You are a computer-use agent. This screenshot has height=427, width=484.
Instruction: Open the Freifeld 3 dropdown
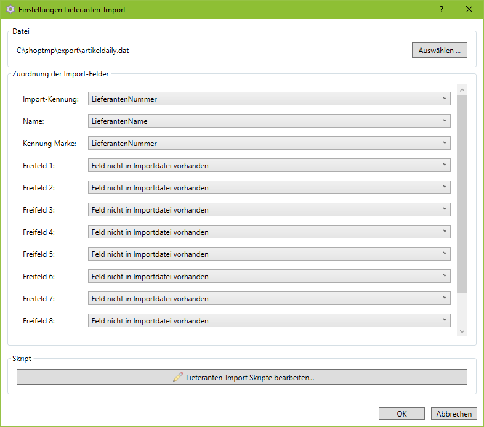pos(269,209)
